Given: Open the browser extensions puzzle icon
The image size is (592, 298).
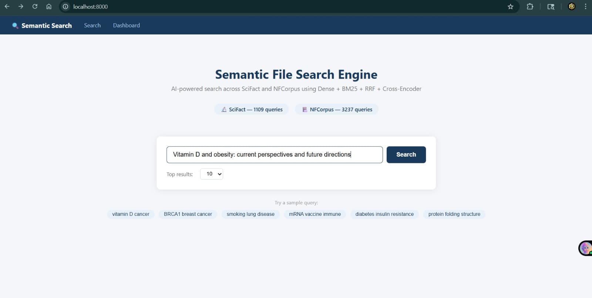Looking at the screenshot, I should pyautogui.click(x=530, y=7).
